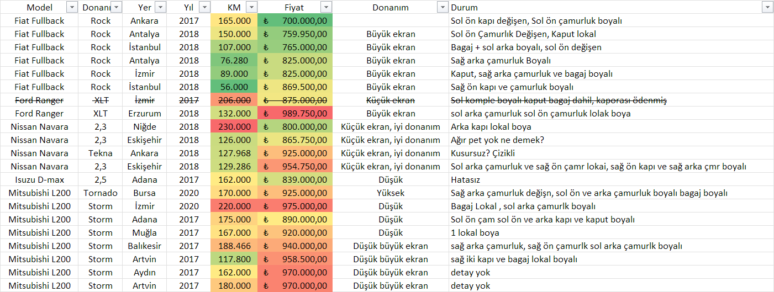Select the price cell 958.500,00
The image size is (774, 292).
295,259
